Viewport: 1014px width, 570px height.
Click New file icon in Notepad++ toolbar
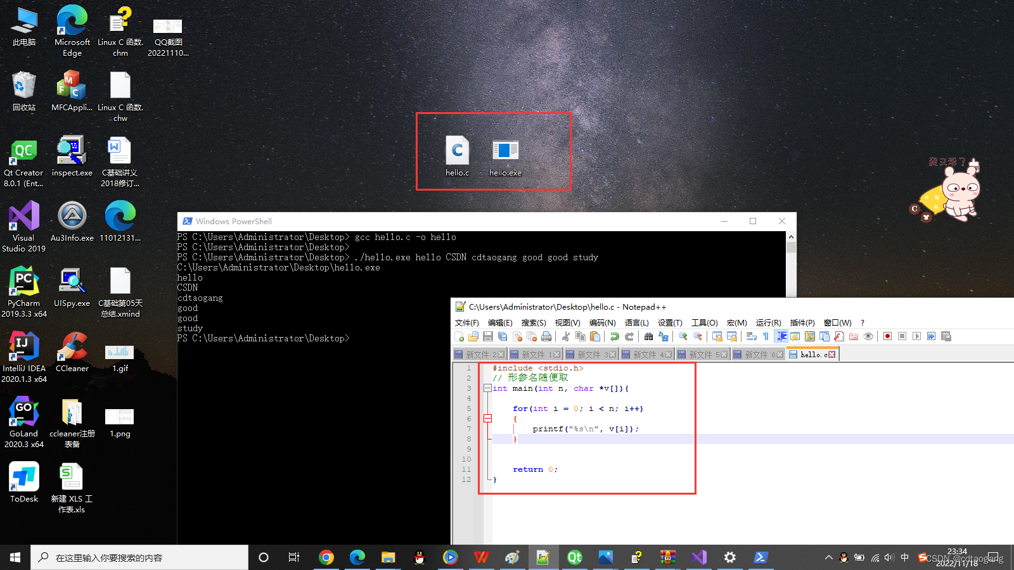[x=459, y=336]
